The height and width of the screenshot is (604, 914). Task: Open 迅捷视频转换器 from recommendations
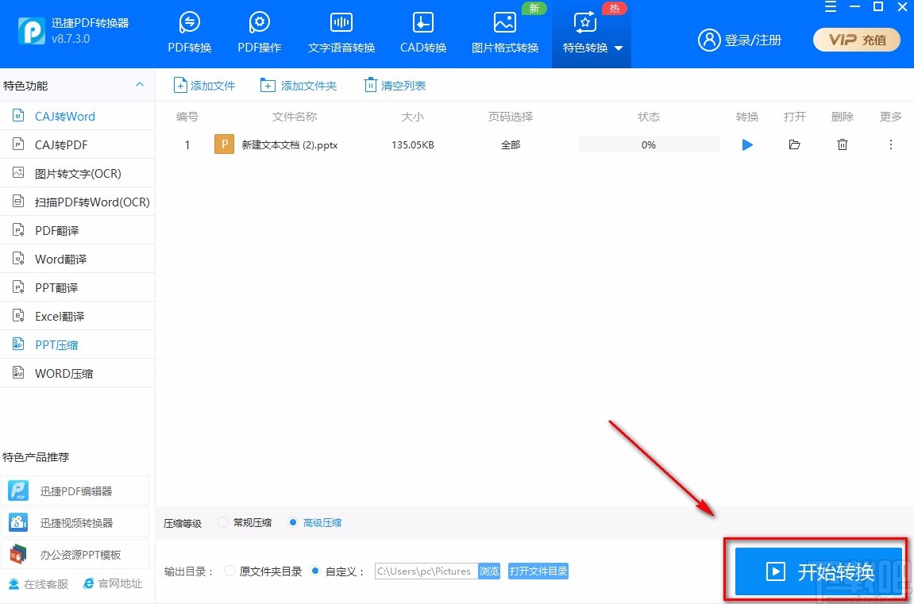(x=75, y=521)
